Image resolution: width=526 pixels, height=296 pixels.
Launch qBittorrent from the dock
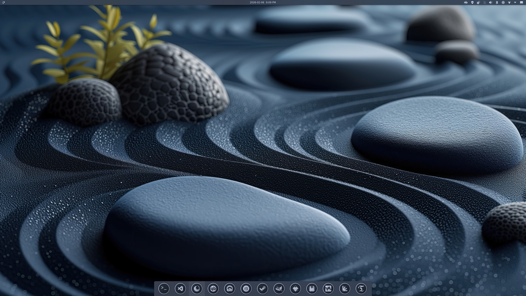[x=213, y=289]
